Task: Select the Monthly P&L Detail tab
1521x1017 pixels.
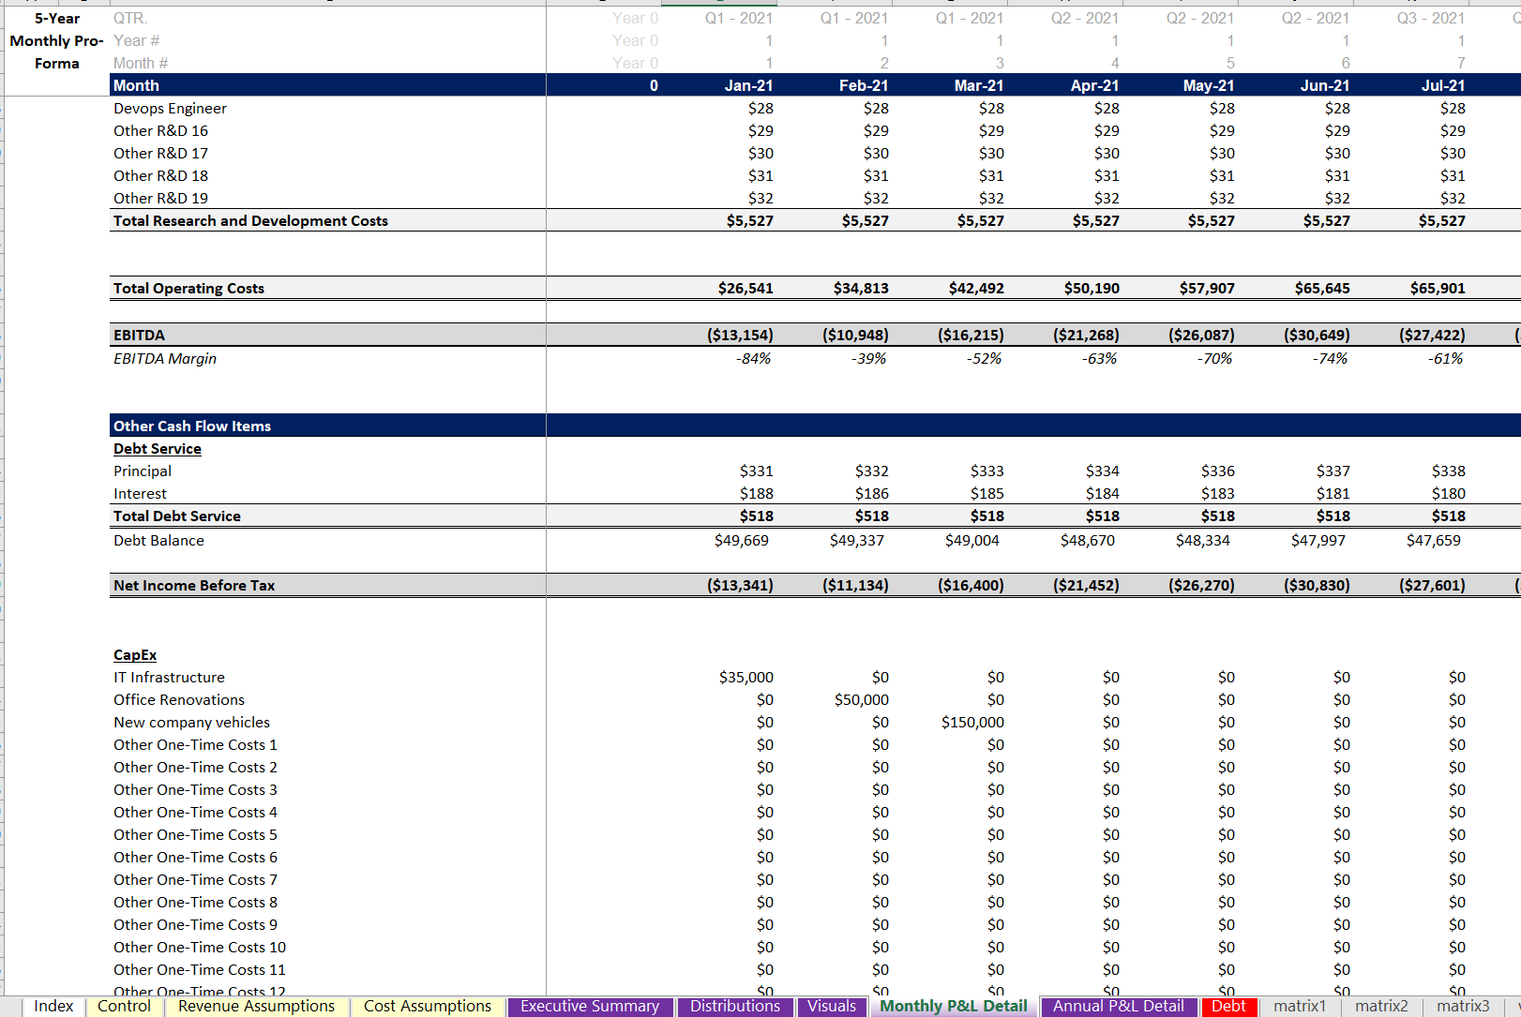Action: pyautogui.click(x=954, y=1006)
